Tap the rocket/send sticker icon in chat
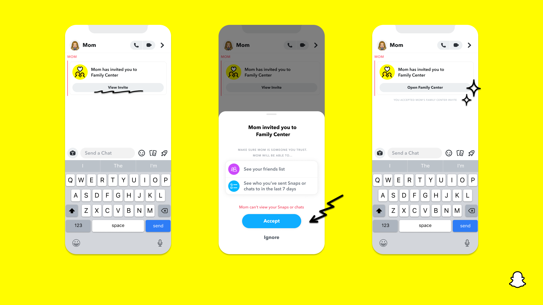Viewport: 543px width, 305px height. pos(165,153)
